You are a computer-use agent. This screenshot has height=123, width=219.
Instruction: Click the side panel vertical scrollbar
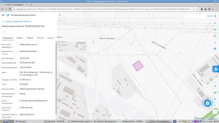(56, 78)
